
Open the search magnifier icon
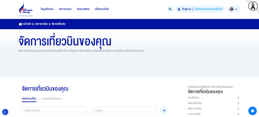point(170,9)
